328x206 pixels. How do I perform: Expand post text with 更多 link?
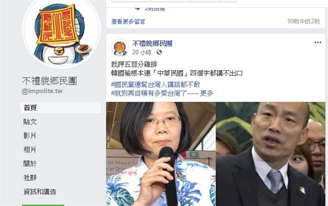coord(206,93)
